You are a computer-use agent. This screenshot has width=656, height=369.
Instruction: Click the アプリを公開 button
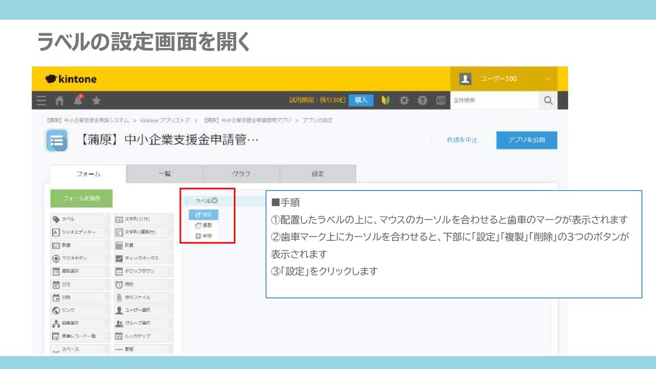click(x=527, y=140)
